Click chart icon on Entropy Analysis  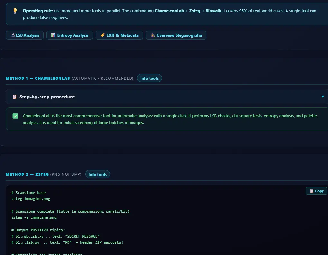(53, 35)
